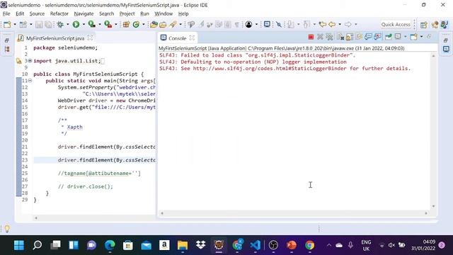The height and width of the screenshot is (255, 453).
Task: Click the Remove Launch console icon
Action: point(320,37)
